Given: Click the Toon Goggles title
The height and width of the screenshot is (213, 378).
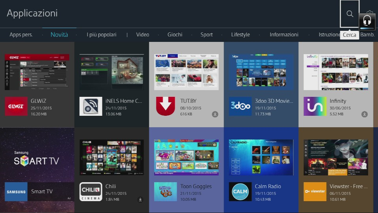Looking at the screenshot, I should [x=196, y=186].
